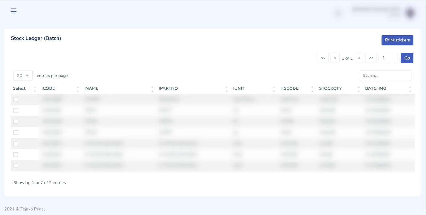Viewport: 426px width, 215px height.
Task: Focus the Search box
Action: (x=385, y=76)
